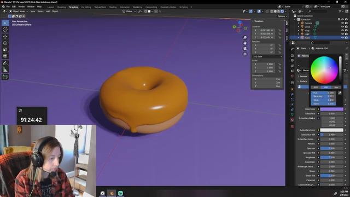Open the Object Mode dropdown
The height and width of the screenshot is (197, 350).
18,11
